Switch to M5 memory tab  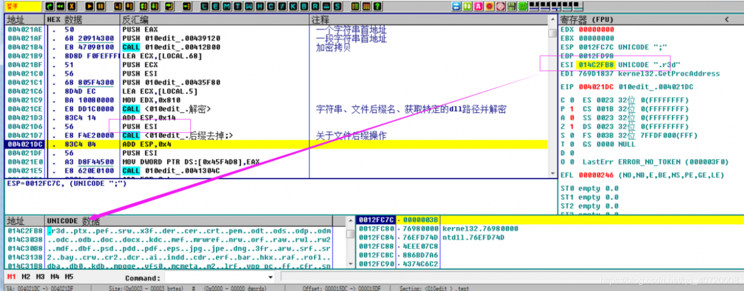(69, 277)
